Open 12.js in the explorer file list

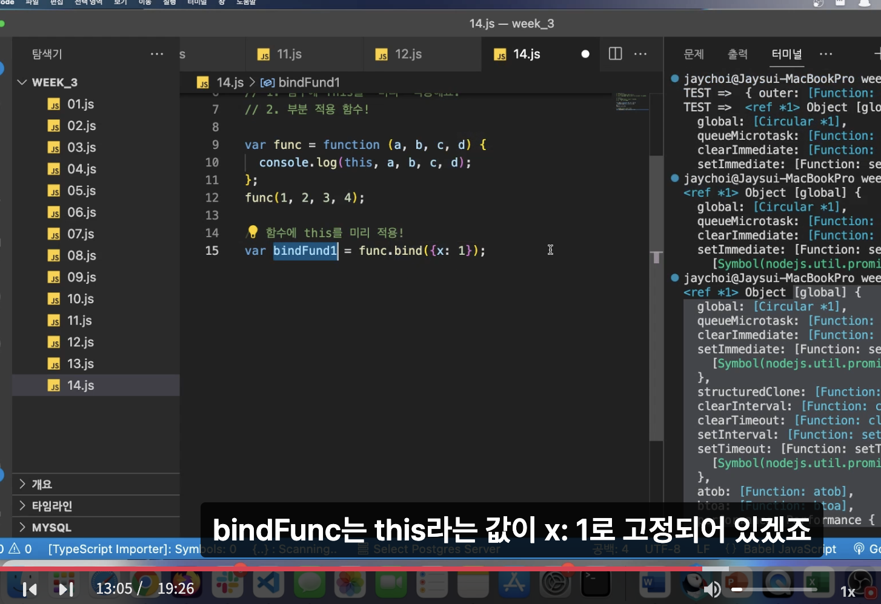(x=96, y=342)
